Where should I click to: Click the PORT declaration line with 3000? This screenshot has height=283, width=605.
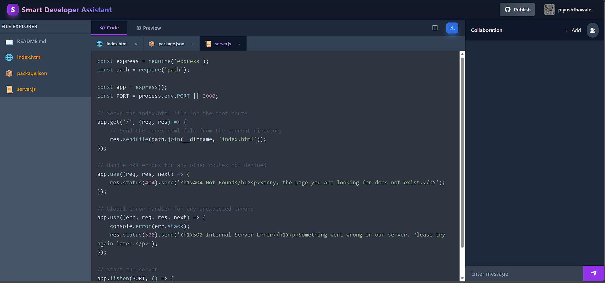158,96
